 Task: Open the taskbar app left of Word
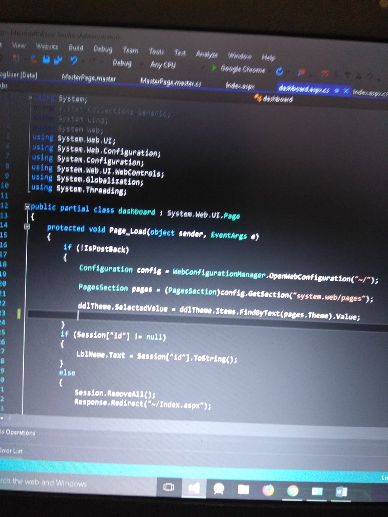pos(317,491)
